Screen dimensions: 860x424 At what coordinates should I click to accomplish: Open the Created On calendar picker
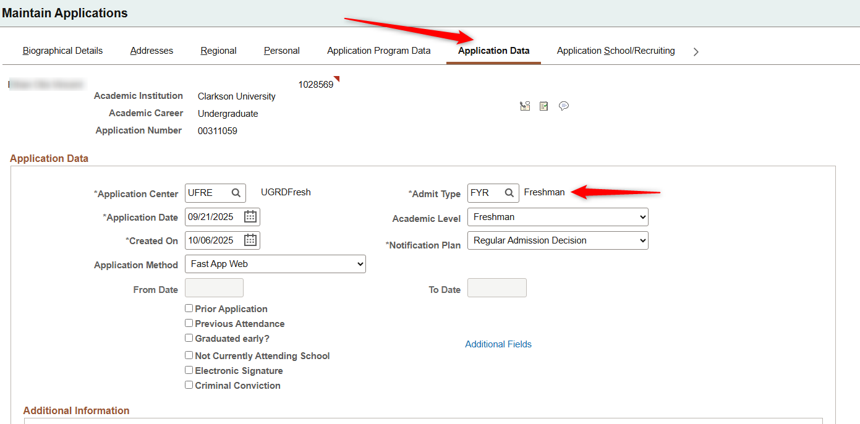pos(250,240)
